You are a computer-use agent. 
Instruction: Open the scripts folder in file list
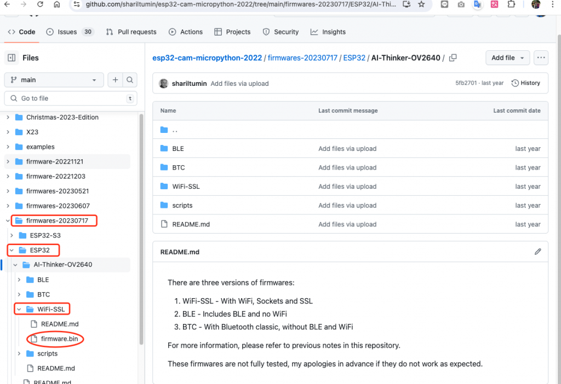point(182,205)
